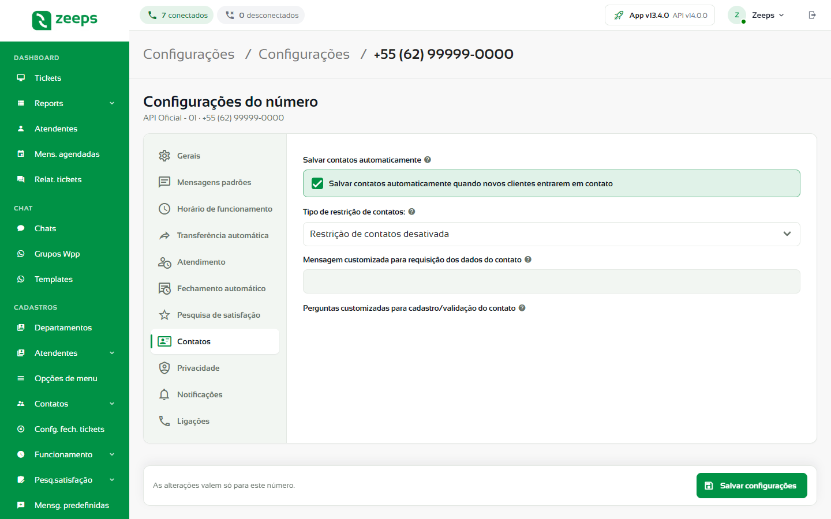Screen dimensions: 831x519
Task: Toggle Salvar contatos automaticamente checkbox
Action: tap(317, 183)
